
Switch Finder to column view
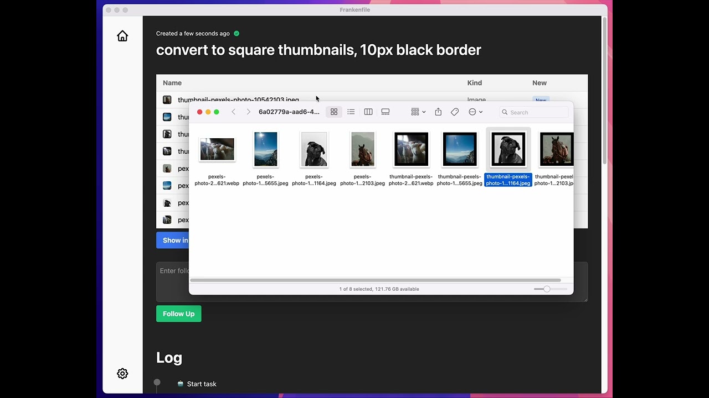pos(368,112)
